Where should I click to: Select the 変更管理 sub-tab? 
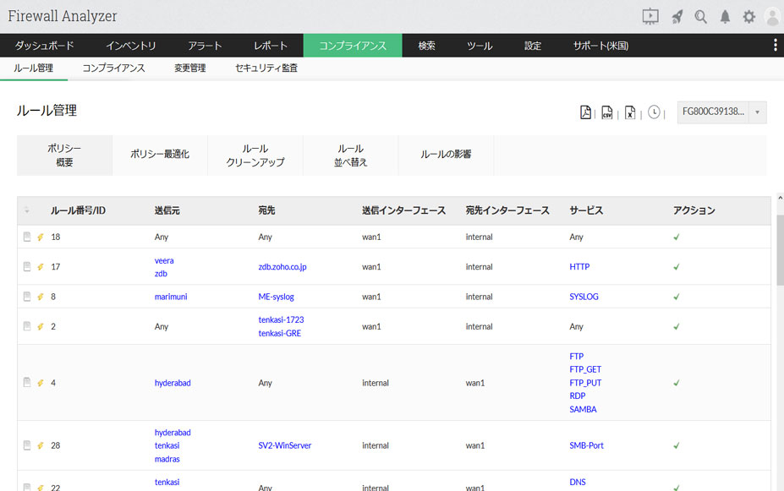(189, 68)
